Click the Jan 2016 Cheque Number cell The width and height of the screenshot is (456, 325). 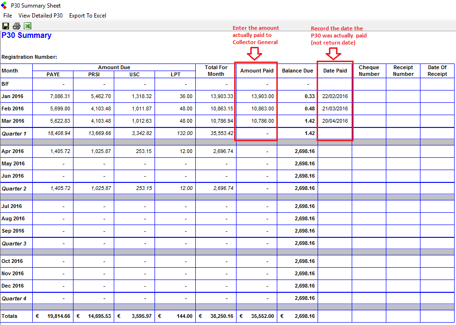[369, 96]
